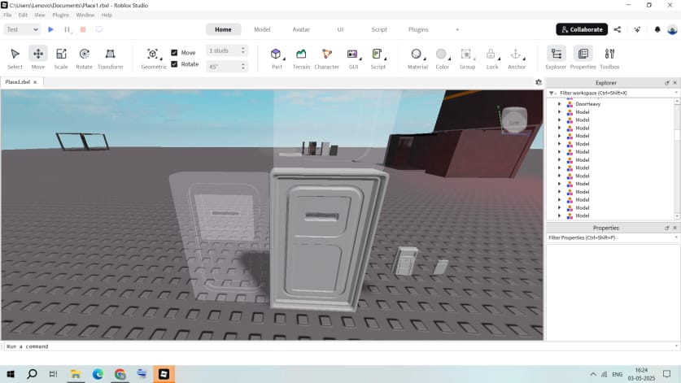Add a custom tab with plus button
This screenshot has height=383, width=681.
tap(457, 29)
